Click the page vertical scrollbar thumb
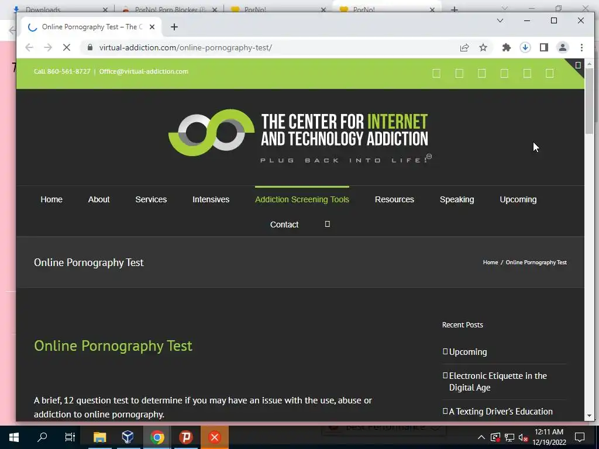The width and height of the screenshot is (599, 449). [x=590, y=101]
